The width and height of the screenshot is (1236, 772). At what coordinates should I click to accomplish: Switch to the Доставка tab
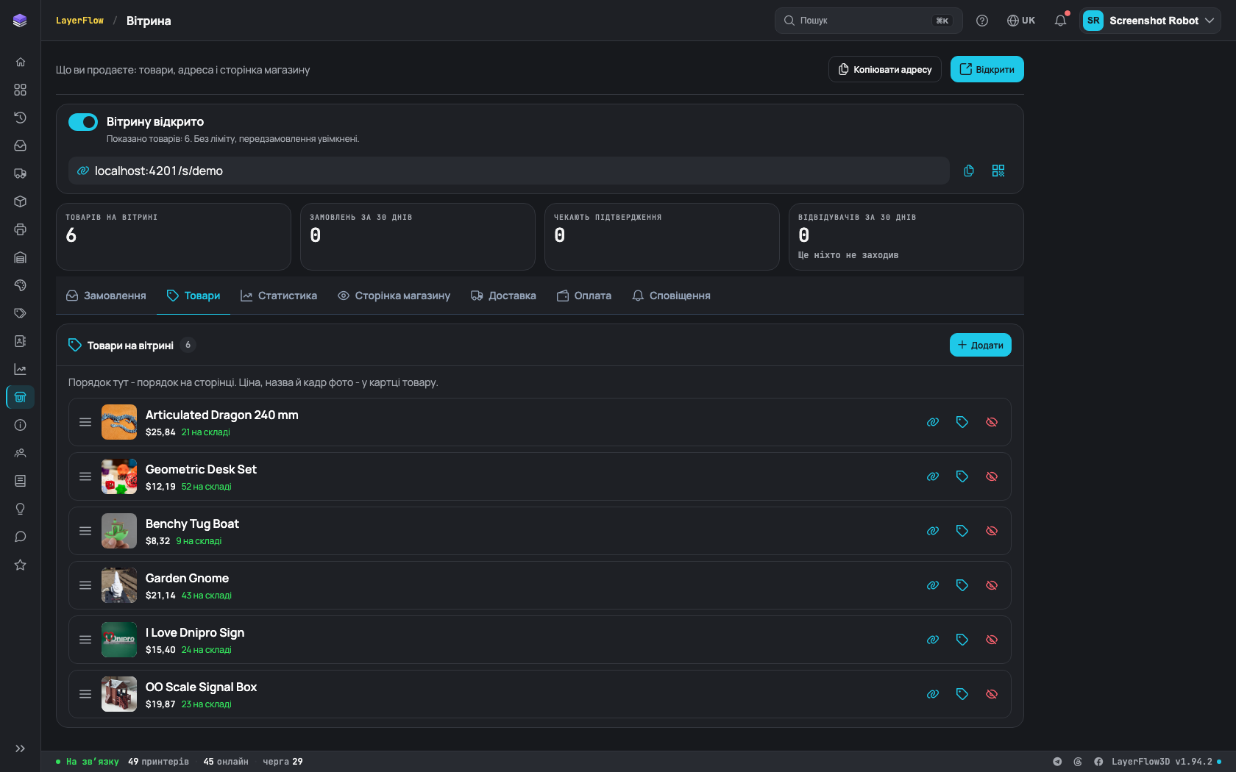click(503, 296)
